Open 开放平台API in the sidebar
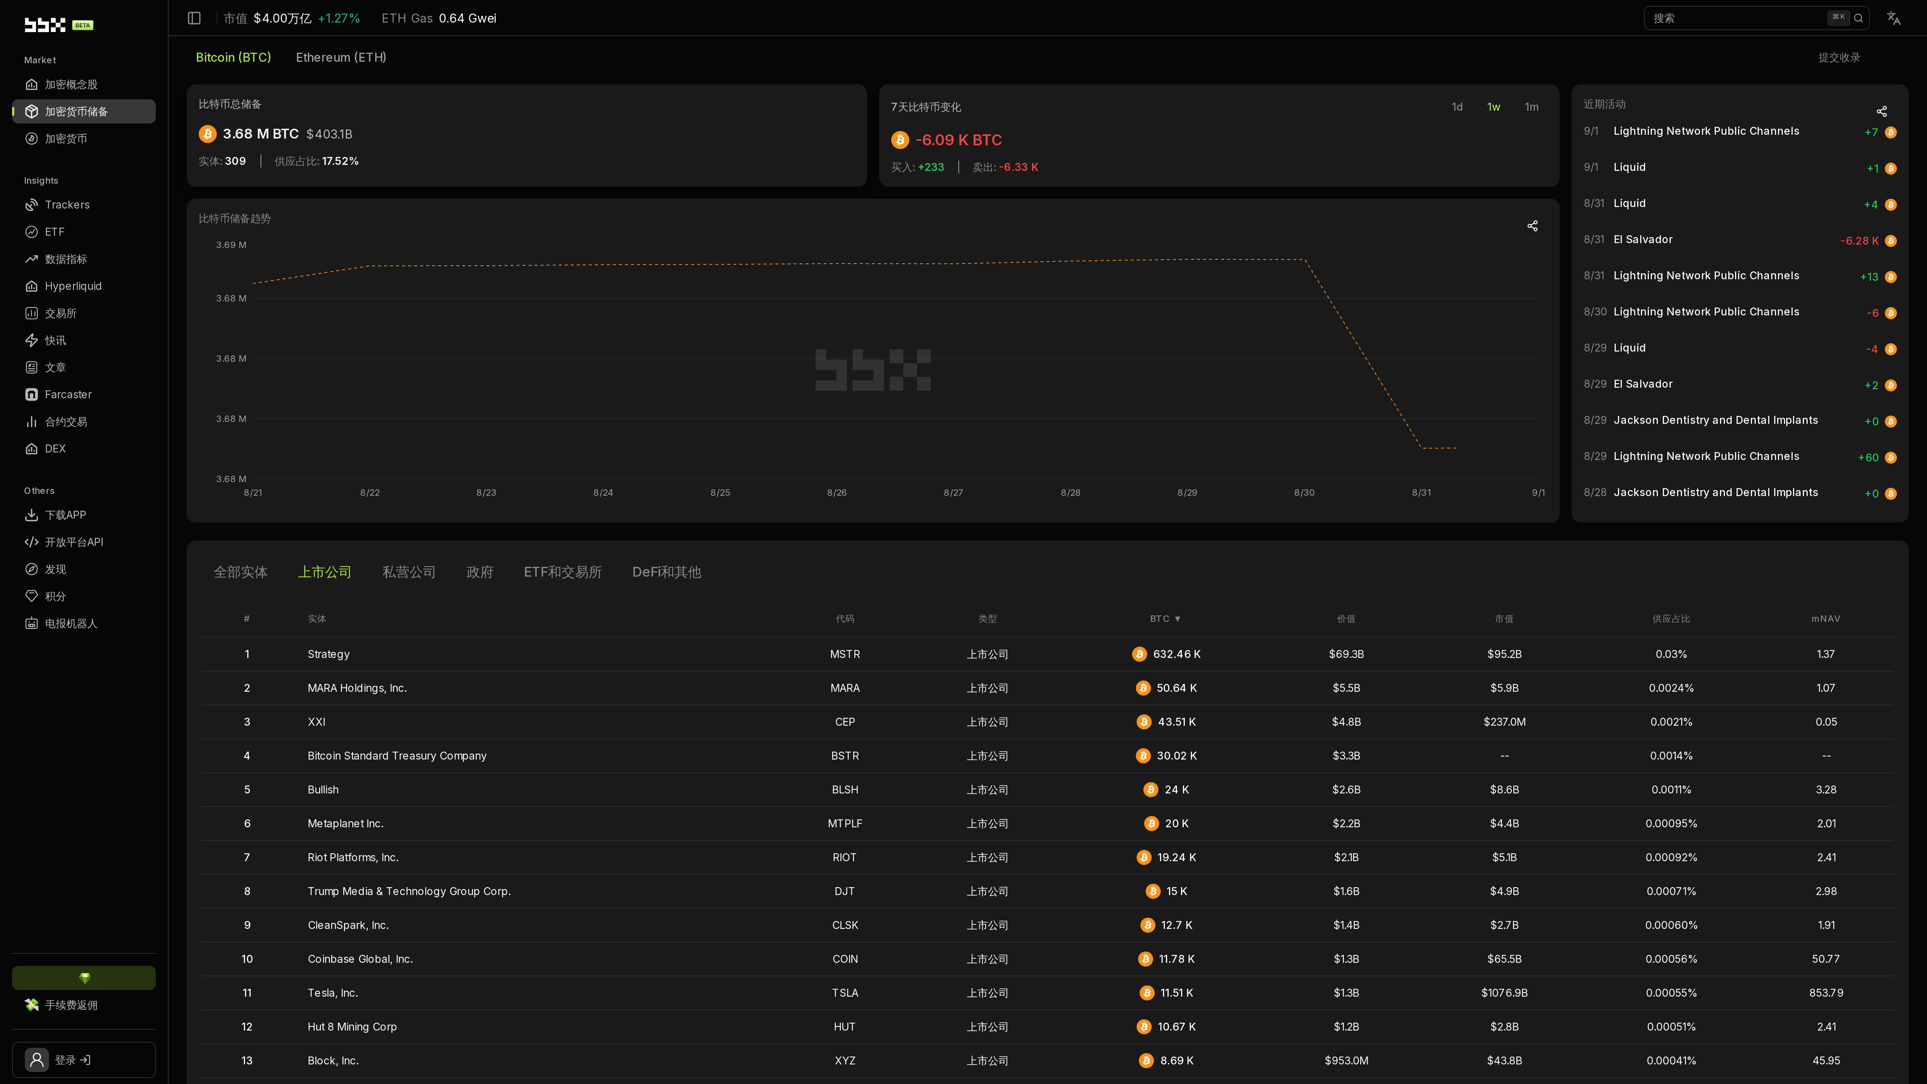The height and width of the screenshot is (1084, 1927). point(84,542)
